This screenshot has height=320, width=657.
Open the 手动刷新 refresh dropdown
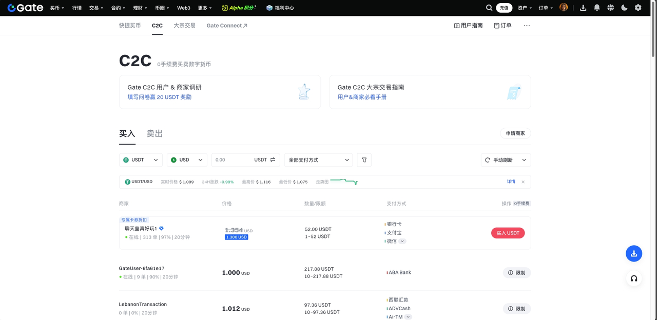(x=506, y=160)
